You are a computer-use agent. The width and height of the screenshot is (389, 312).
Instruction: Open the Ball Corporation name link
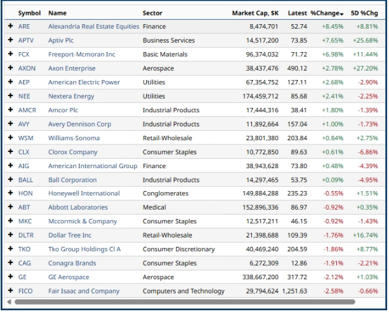(x=73, y=180)
